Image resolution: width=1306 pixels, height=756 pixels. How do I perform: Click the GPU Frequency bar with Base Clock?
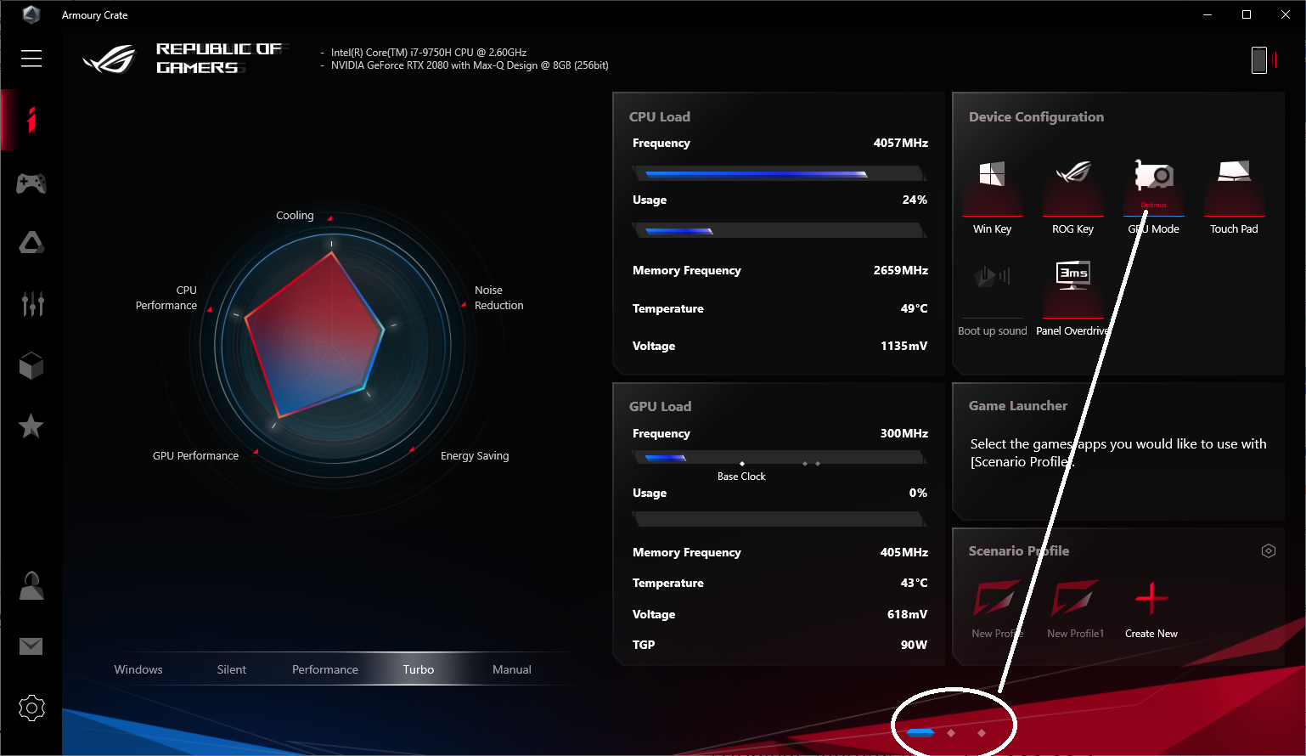pyautogui.click(x=779, y=458)
